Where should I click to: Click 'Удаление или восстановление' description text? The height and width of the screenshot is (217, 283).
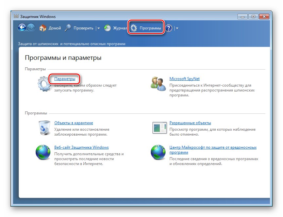tap(82, 132)
